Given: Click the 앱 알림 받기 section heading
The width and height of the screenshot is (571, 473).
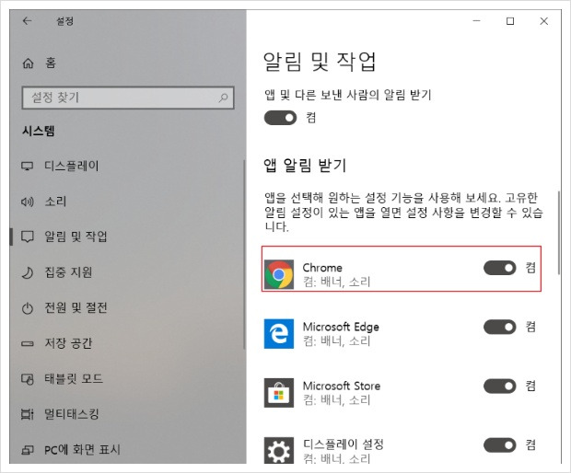Looking at the screenshot, I should (305, 166).
